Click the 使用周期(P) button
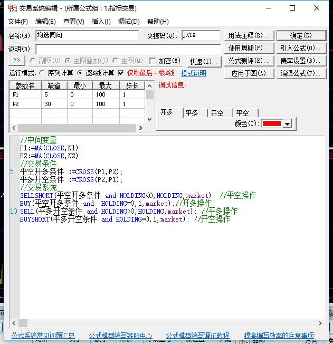Viewport: 333px width, 344px height. tap(249, 48)
